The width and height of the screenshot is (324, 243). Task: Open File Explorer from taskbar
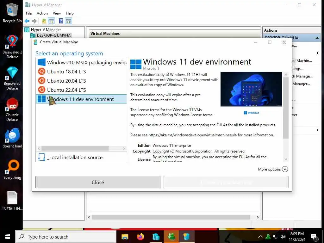tap(125, 237)
